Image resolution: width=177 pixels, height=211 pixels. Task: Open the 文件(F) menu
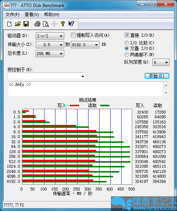12,15
